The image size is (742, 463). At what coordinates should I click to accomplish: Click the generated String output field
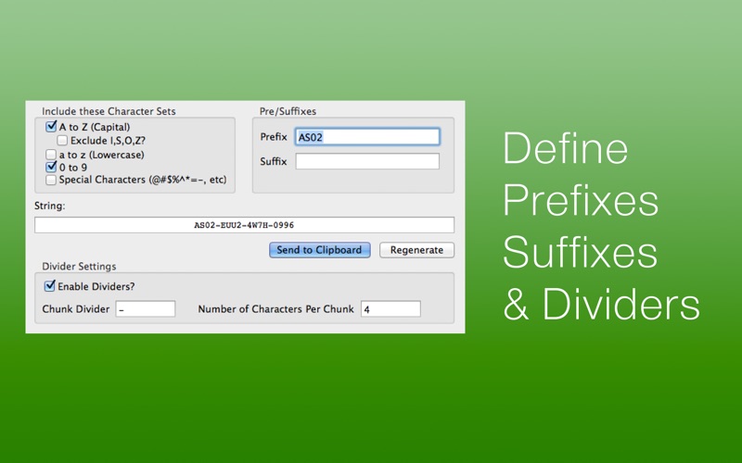point(244,225)
